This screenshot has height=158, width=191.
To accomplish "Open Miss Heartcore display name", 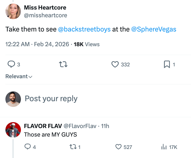I will 45,8.
